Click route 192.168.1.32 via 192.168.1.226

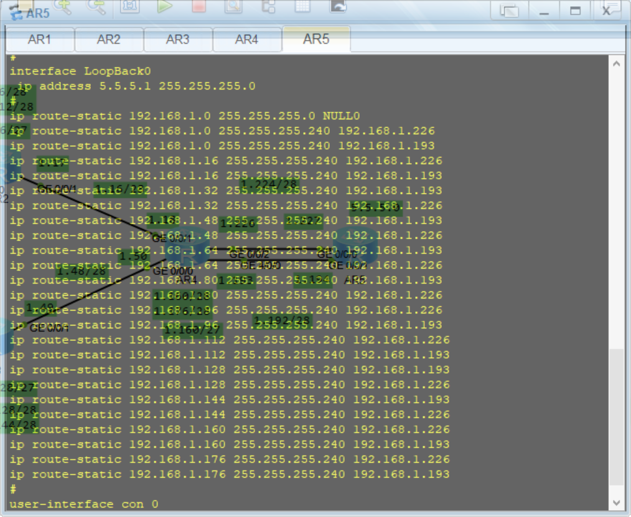pyautogui.click(x=226, y=205)
